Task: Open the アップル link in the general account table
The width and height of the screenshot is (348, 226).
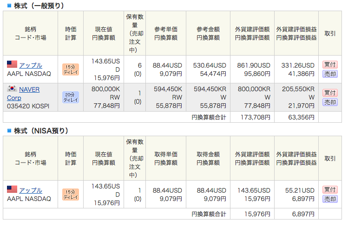Action: tap(31, 65)
